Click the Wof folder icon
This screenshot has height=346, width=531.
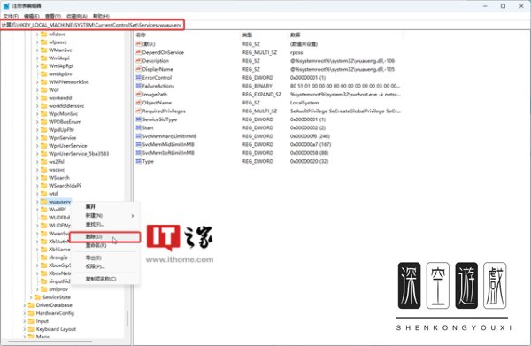[43, 89]
